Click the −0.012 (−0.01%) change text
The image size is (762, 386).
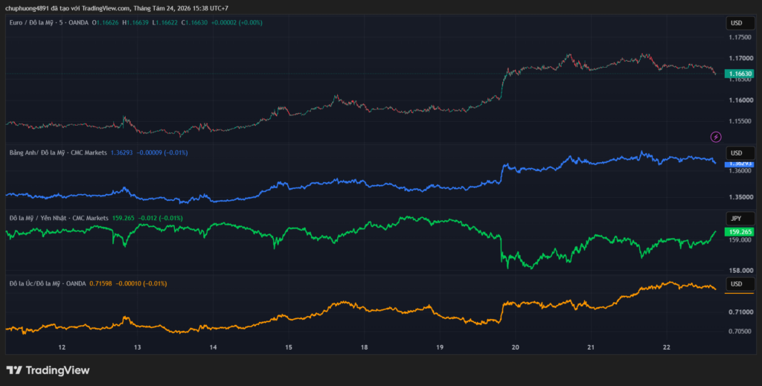[161, 218]
